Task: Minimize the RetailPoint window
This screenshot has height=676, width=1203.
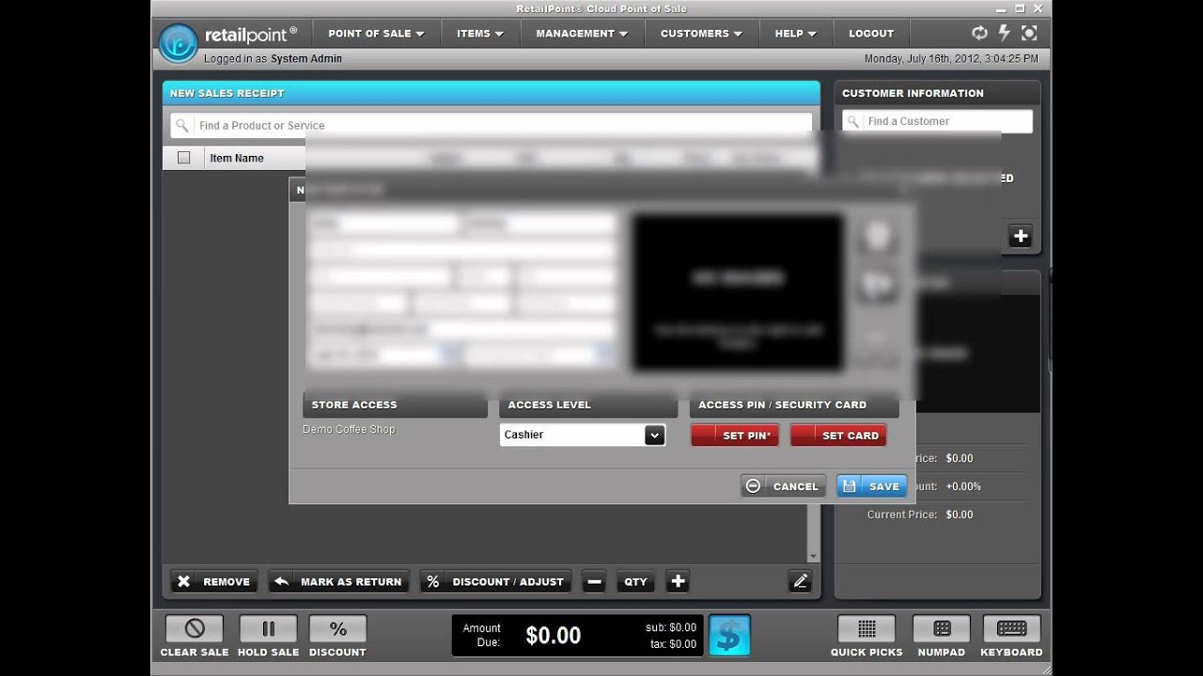Action: [x=1002, y=8]
